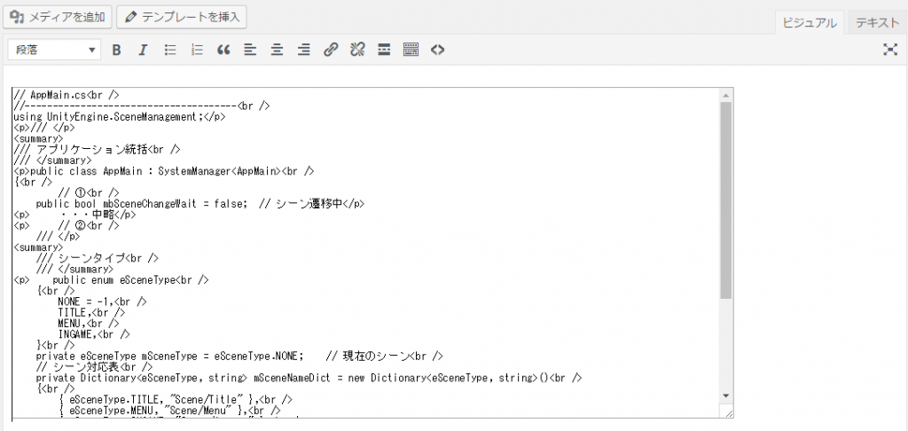
Task: Click the 'public class AppMain' line
Action: pos(164,171)
